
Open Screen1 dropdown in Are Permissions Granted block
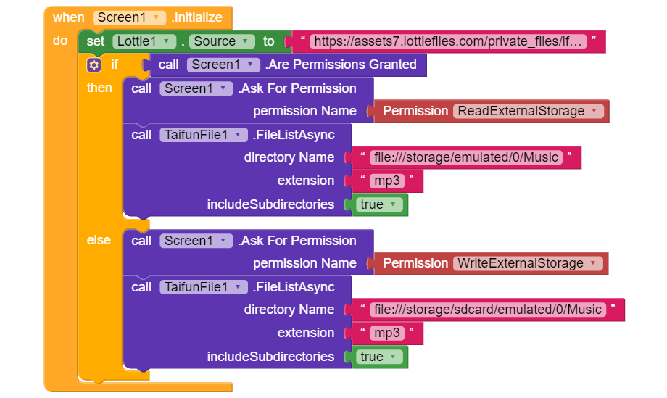tap(223, 65)
